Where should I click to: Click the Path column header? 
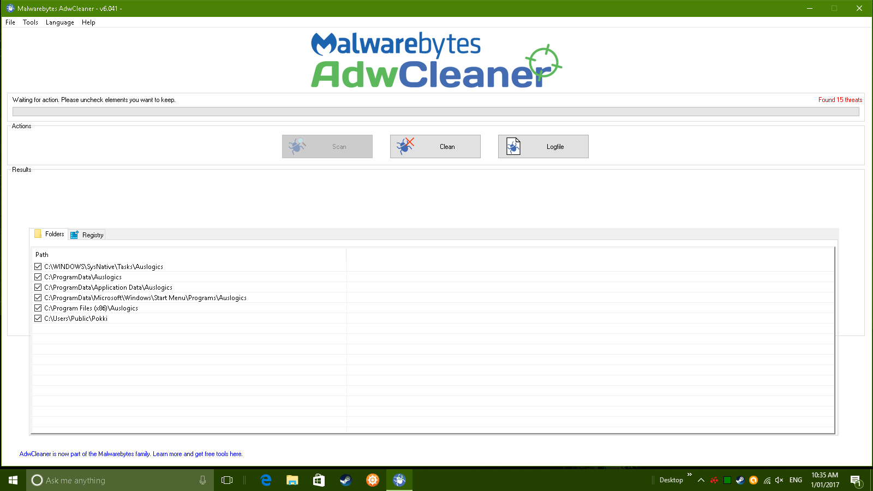pos(189,255)
